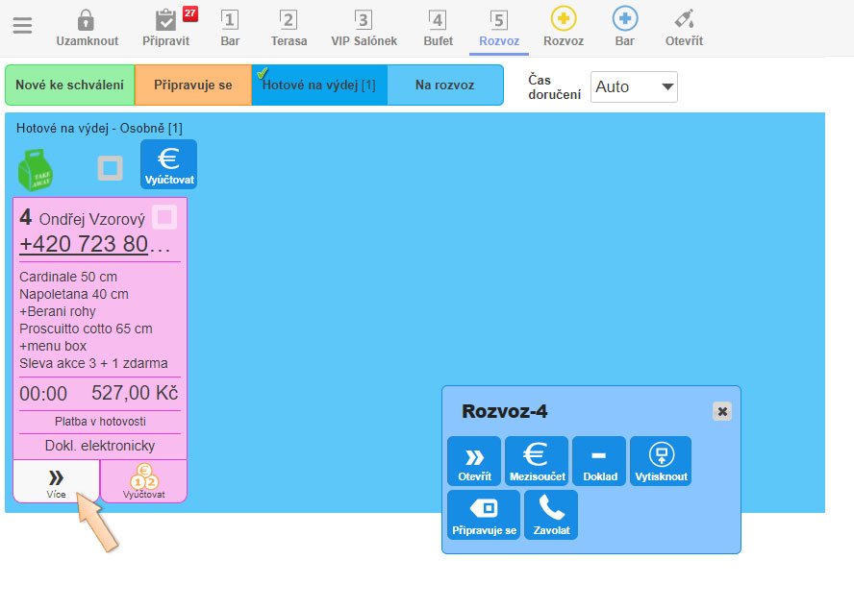
Task: Select the Připravuje se status tab
Action: pos(192,85)
